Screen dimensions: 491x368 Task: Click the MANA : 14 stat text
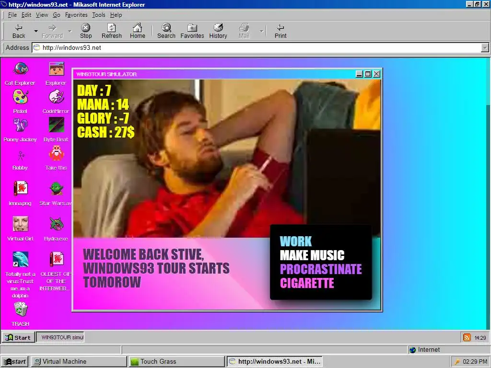coord(103,104)
